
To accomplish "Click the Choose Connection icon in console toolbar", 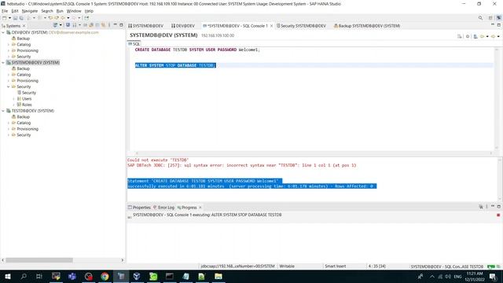I will click(475, 36).
